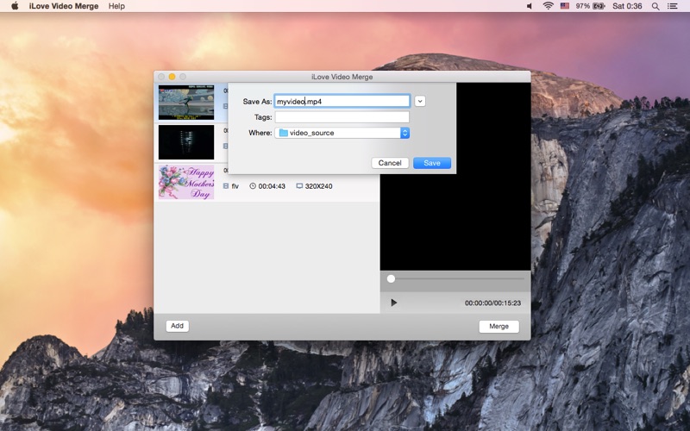Open the Wi-Fi status menu
This screenshot has height=431, width=690.
pos(548,6)
